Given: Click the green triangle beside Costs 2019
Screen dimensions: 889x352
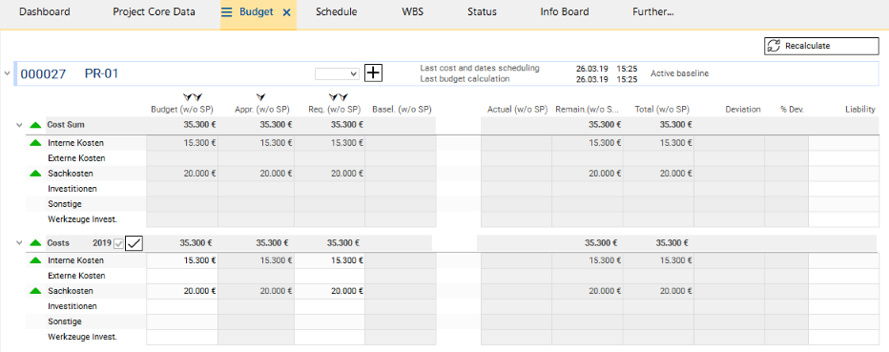Looking at the screenshot, I should tap(35, 242).
